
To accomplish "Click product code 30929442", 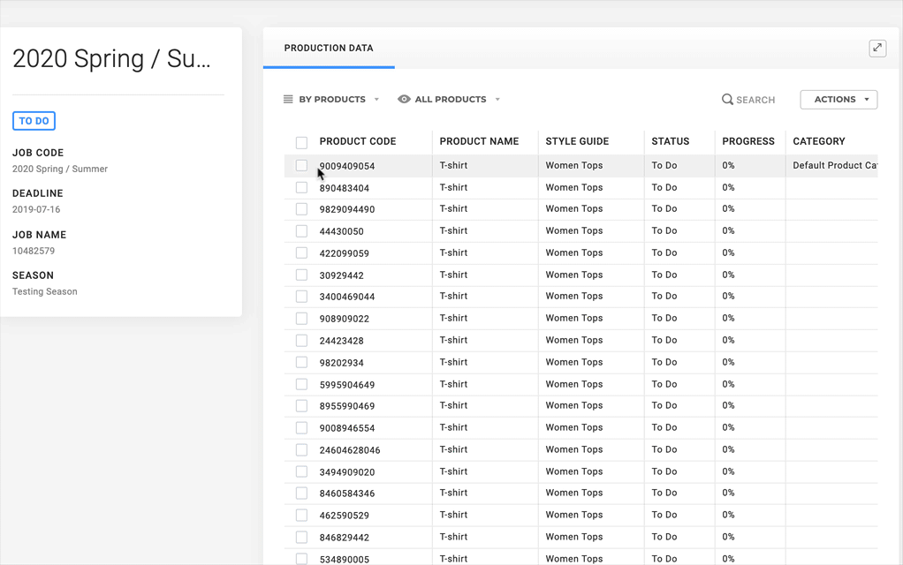I will click(x=342, y=275).
